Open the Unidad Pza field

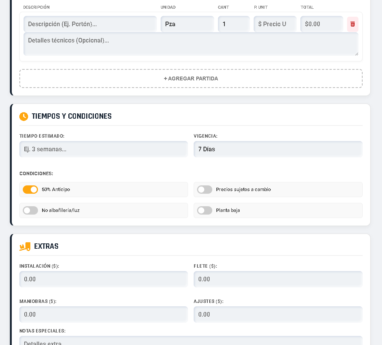[x=187, y=24]
